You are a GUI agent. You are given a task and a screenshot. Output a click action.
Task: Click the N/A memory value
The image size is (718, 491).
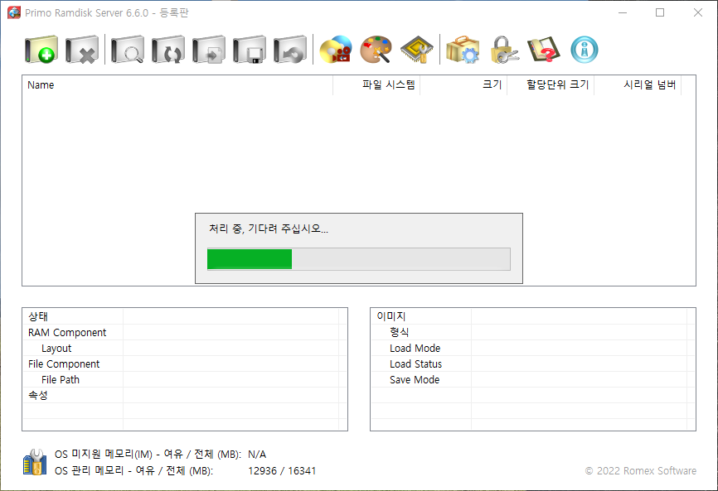(x=257, y=455)
